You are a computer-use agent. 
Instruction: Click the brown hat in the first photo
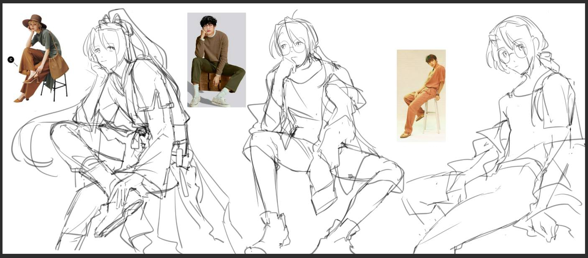tap(34, 20)
